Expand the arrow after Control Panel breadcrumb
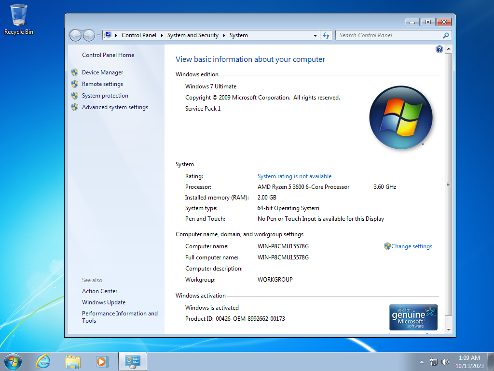494x371 pixels. pos(162,35)
